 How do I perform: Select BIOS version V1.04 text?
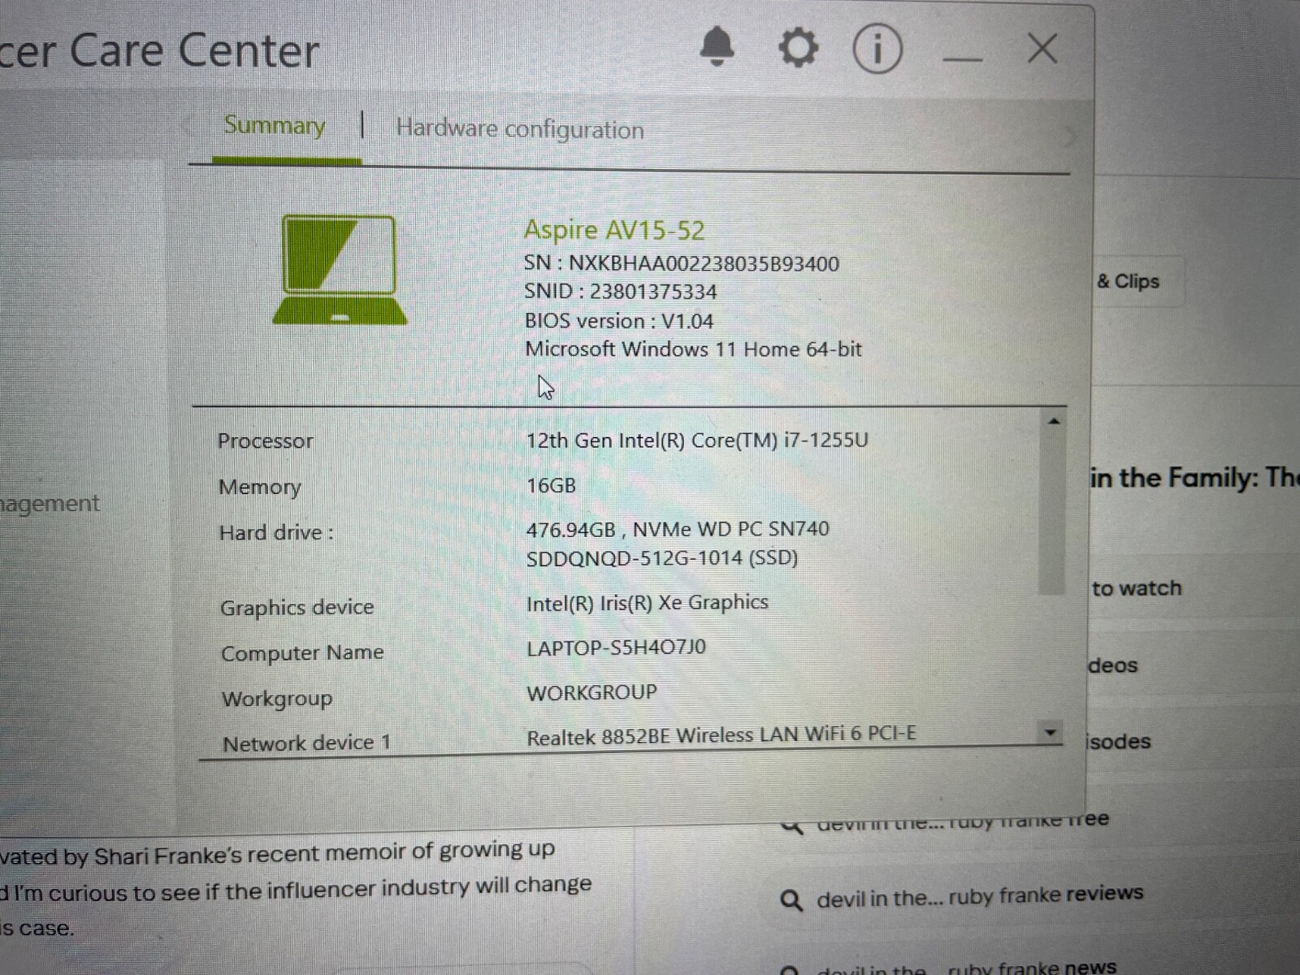619,321
